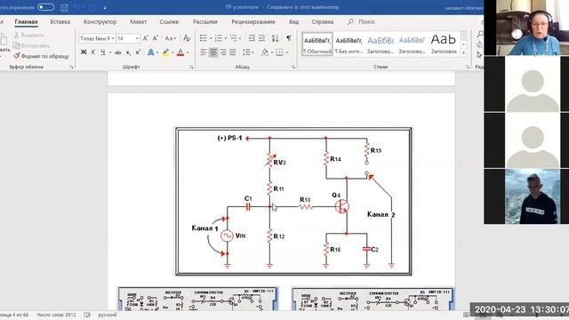This screenshot has width=569, height=320.
Task: Decrease paragraph indent icon
Action: [252, 38]
